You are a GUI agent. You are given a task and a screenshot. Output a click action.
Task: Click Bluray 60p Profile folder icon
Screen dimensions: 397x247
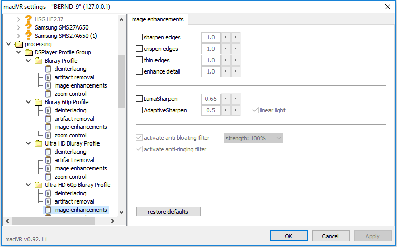(x=39, y=102)
